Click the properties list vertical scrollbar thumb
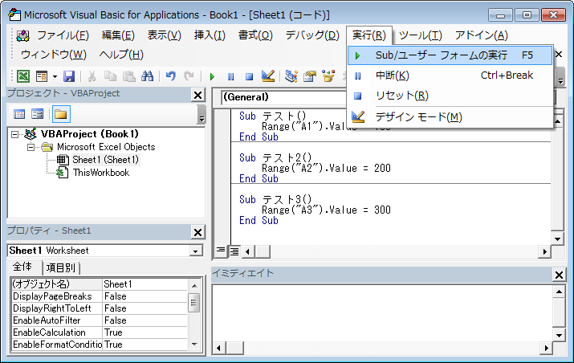 pos(193,303)
